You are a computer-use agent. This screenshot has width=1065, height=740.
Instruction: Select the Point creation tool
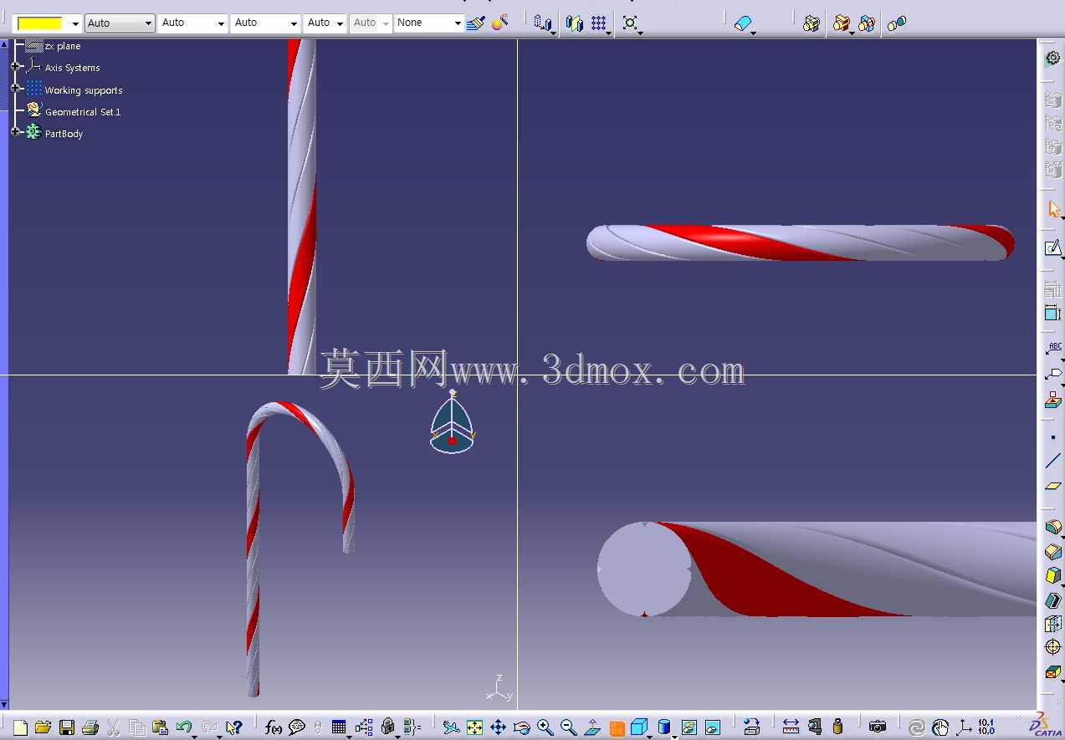1053,437
